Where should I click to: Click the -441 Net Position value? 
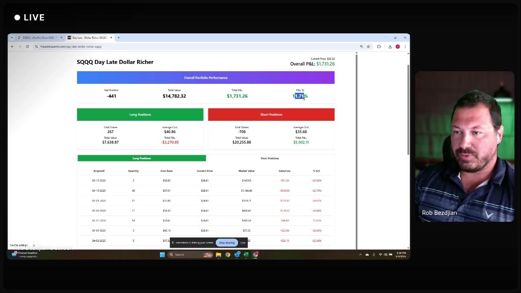[112, 96]
